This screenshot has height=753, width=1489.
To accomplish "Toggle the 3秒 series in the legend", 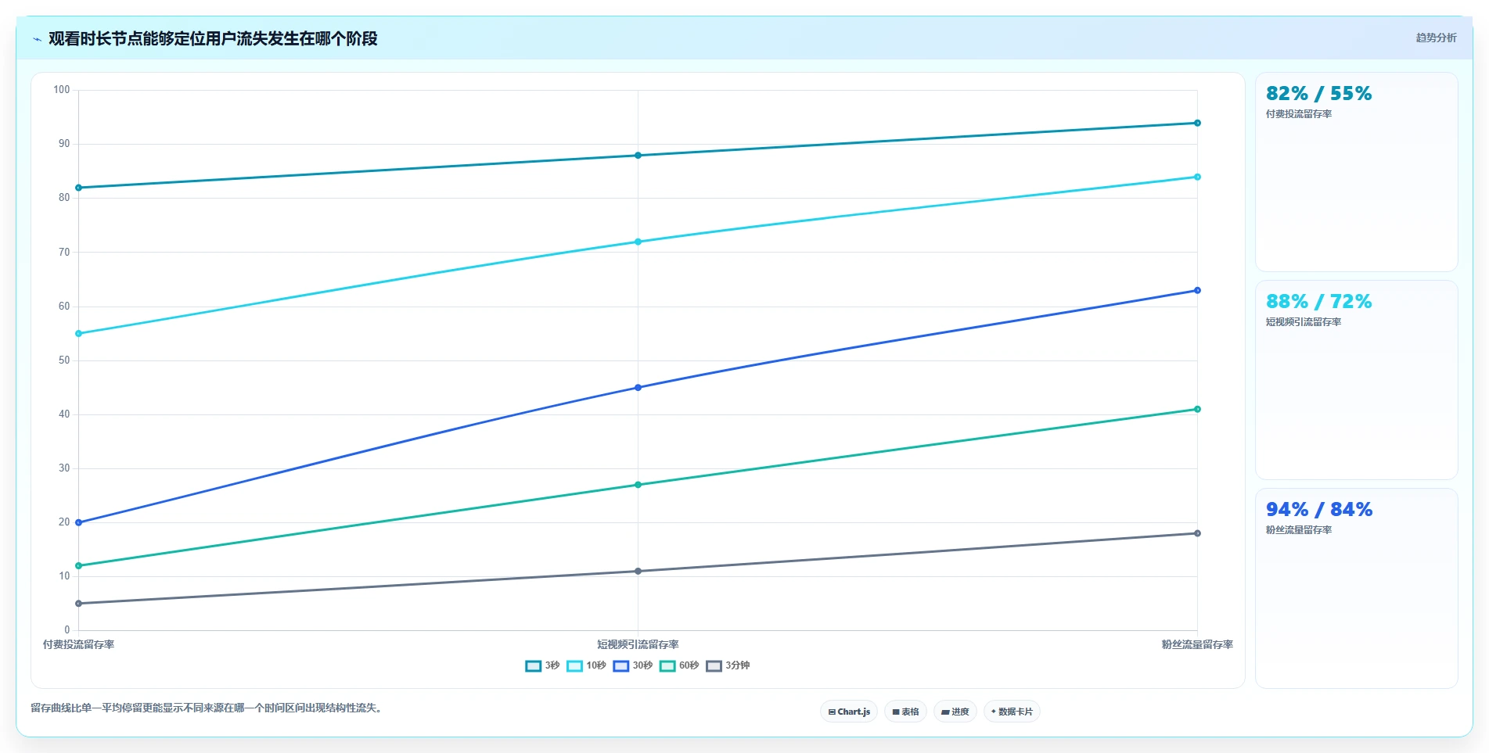I will click(x=542, y=665).
